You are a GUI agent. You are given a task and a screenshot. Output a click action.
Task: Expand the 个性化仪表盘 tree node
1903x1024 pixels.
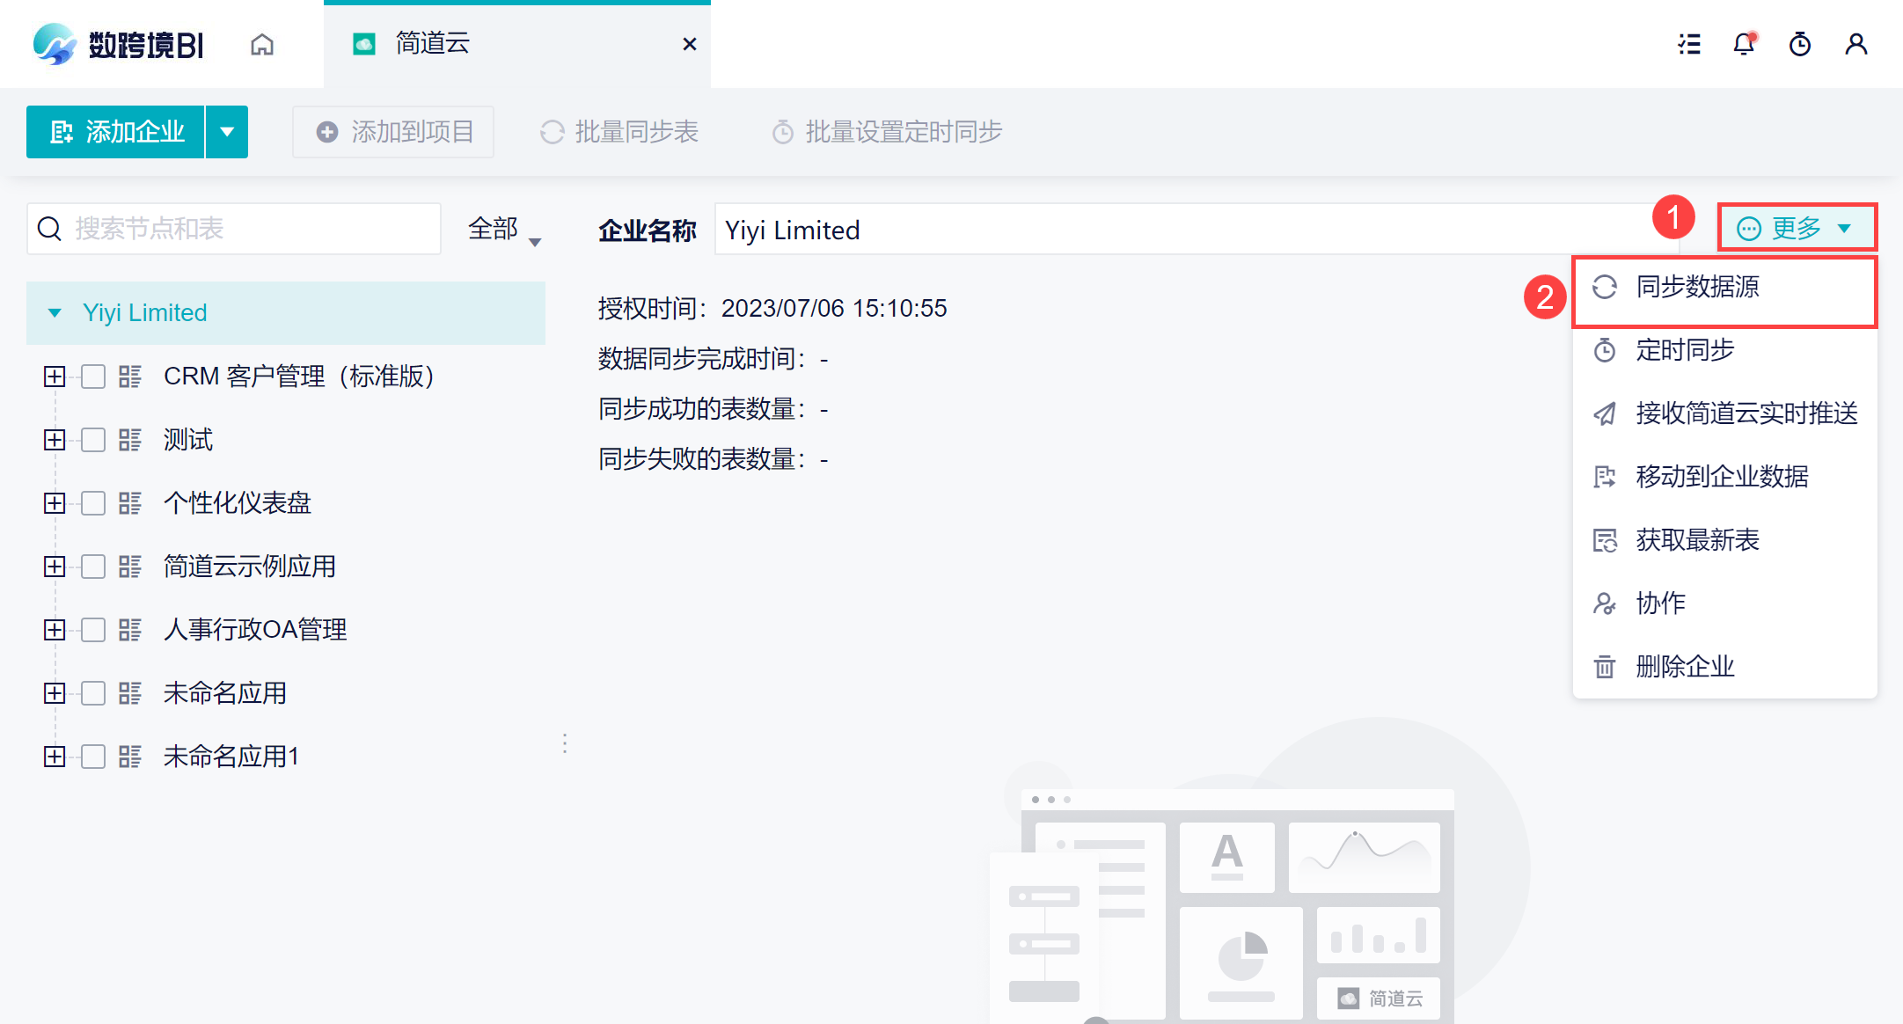pos(55,503)
